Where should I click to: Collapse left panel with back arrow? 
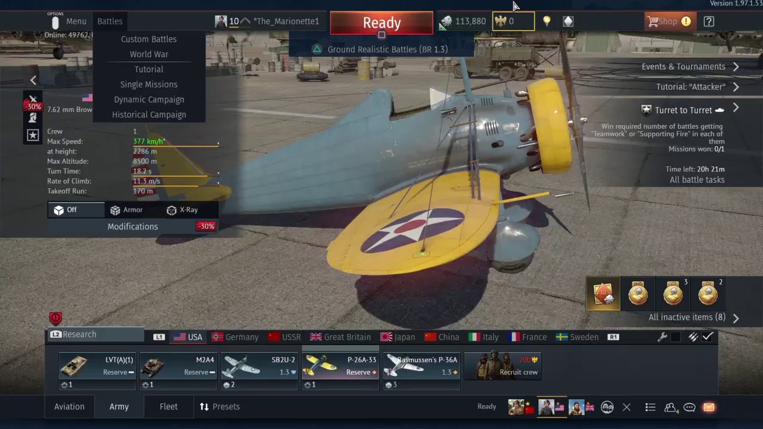point(33,80)
